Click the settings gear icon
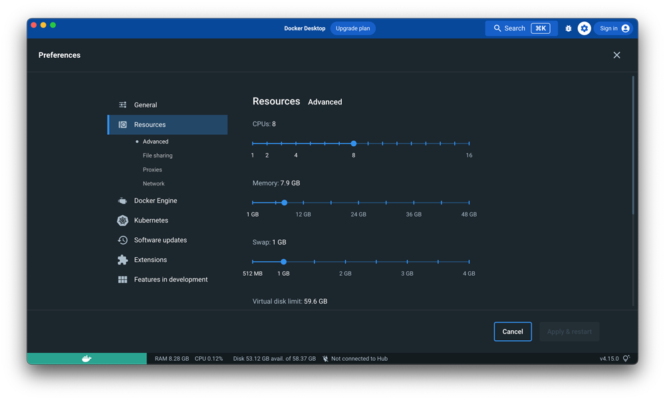665x400 pixels. click(x=585, y=29)
